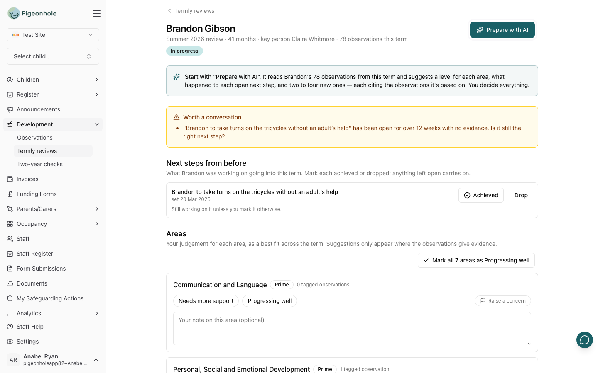Click Mark all 7 areas as Progressing well
The width and height of the screenshot is (598, 373).
(x=476, y=260)
